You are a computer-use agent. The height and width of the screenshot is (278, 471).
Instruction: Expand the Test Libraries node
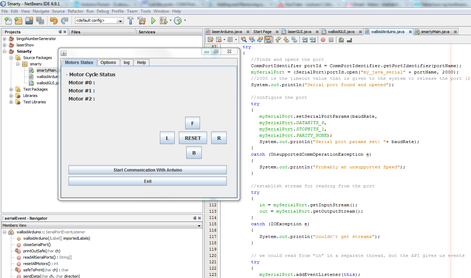tap(11, 102)
